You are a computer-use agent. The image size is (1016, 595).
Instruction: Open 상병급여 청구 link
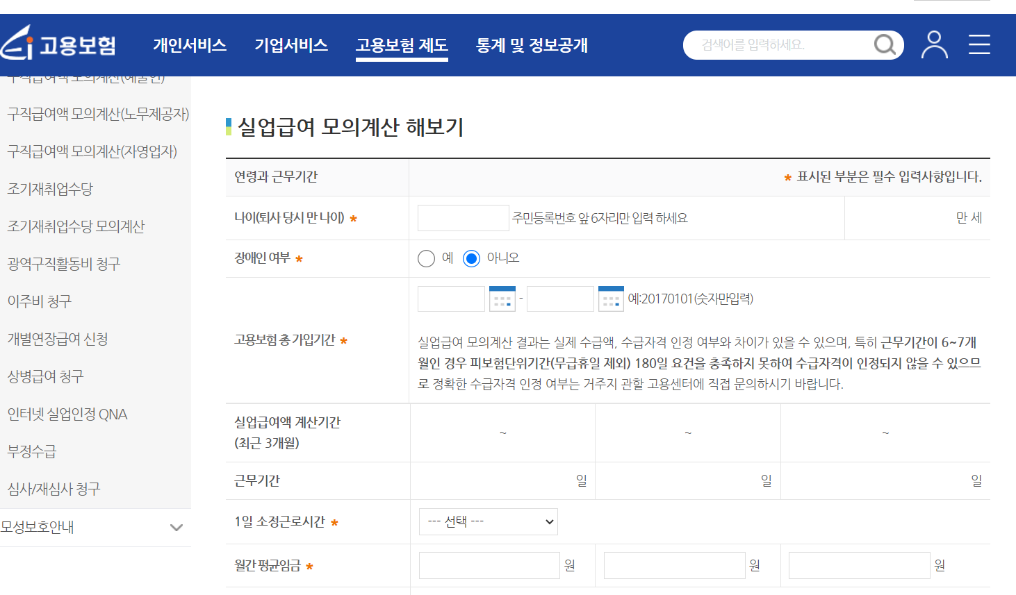(x=45, y=376)
